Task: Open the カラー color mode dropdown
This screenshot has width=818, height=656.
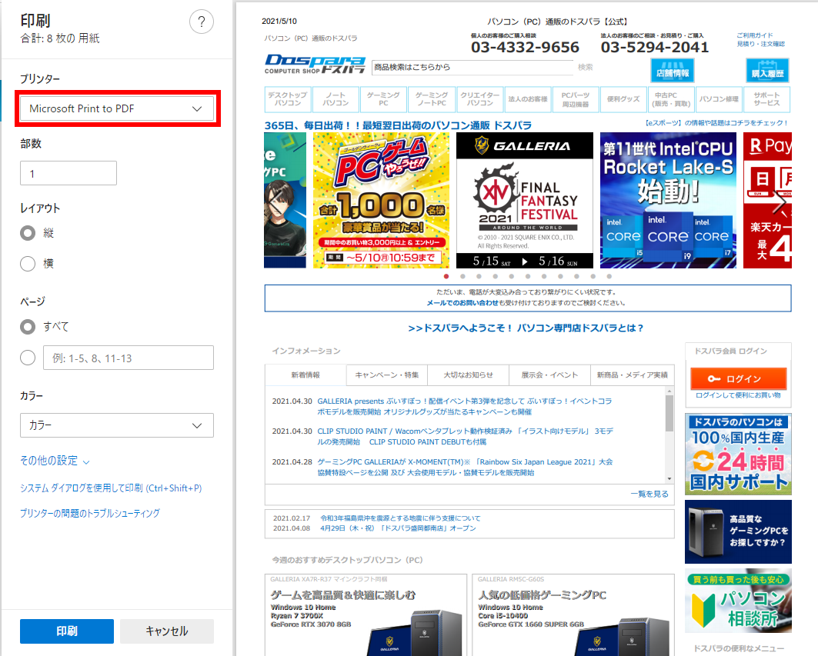Action: coord(117,425)
